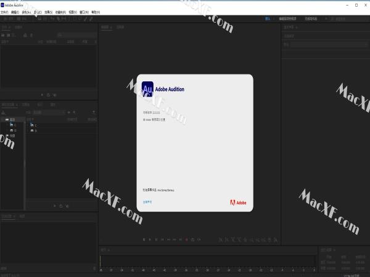Switch to the 标记 tab
The width and height of the screenshot is (370, 277).
tap(40, 105)
